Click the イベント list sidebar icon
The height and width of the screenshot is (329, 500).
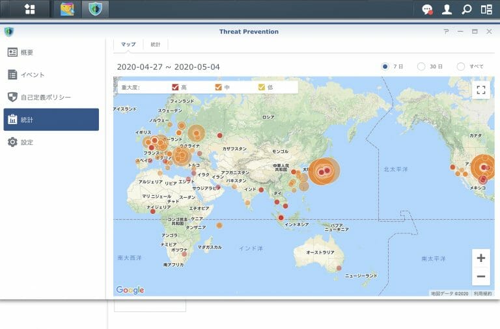pyautogui.click(x=12, y=75)
